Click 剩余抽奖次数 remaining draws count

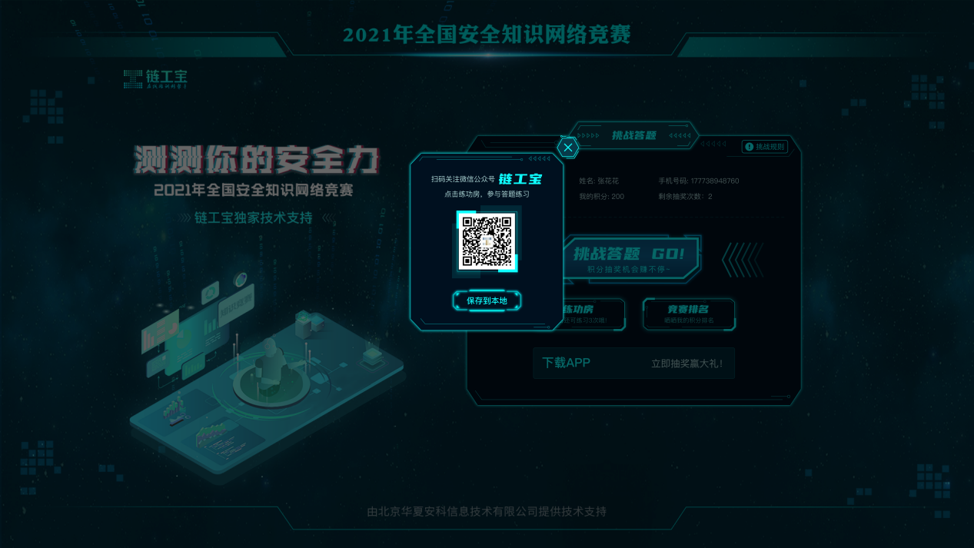coord(686,197)
